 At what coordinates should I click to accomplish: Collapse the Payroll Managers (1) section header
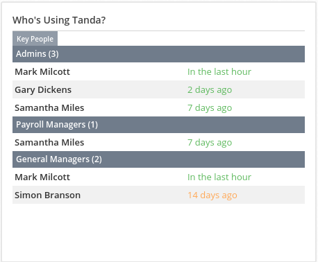(x=158, y=125)
